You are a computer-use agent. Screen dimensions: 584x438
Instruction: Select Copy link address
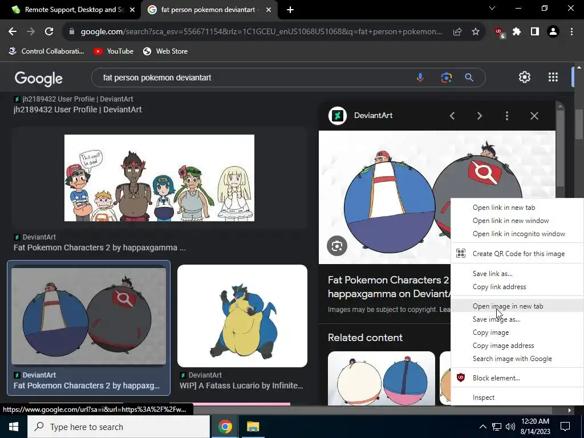pyautogui.click(x=517, y=286)
